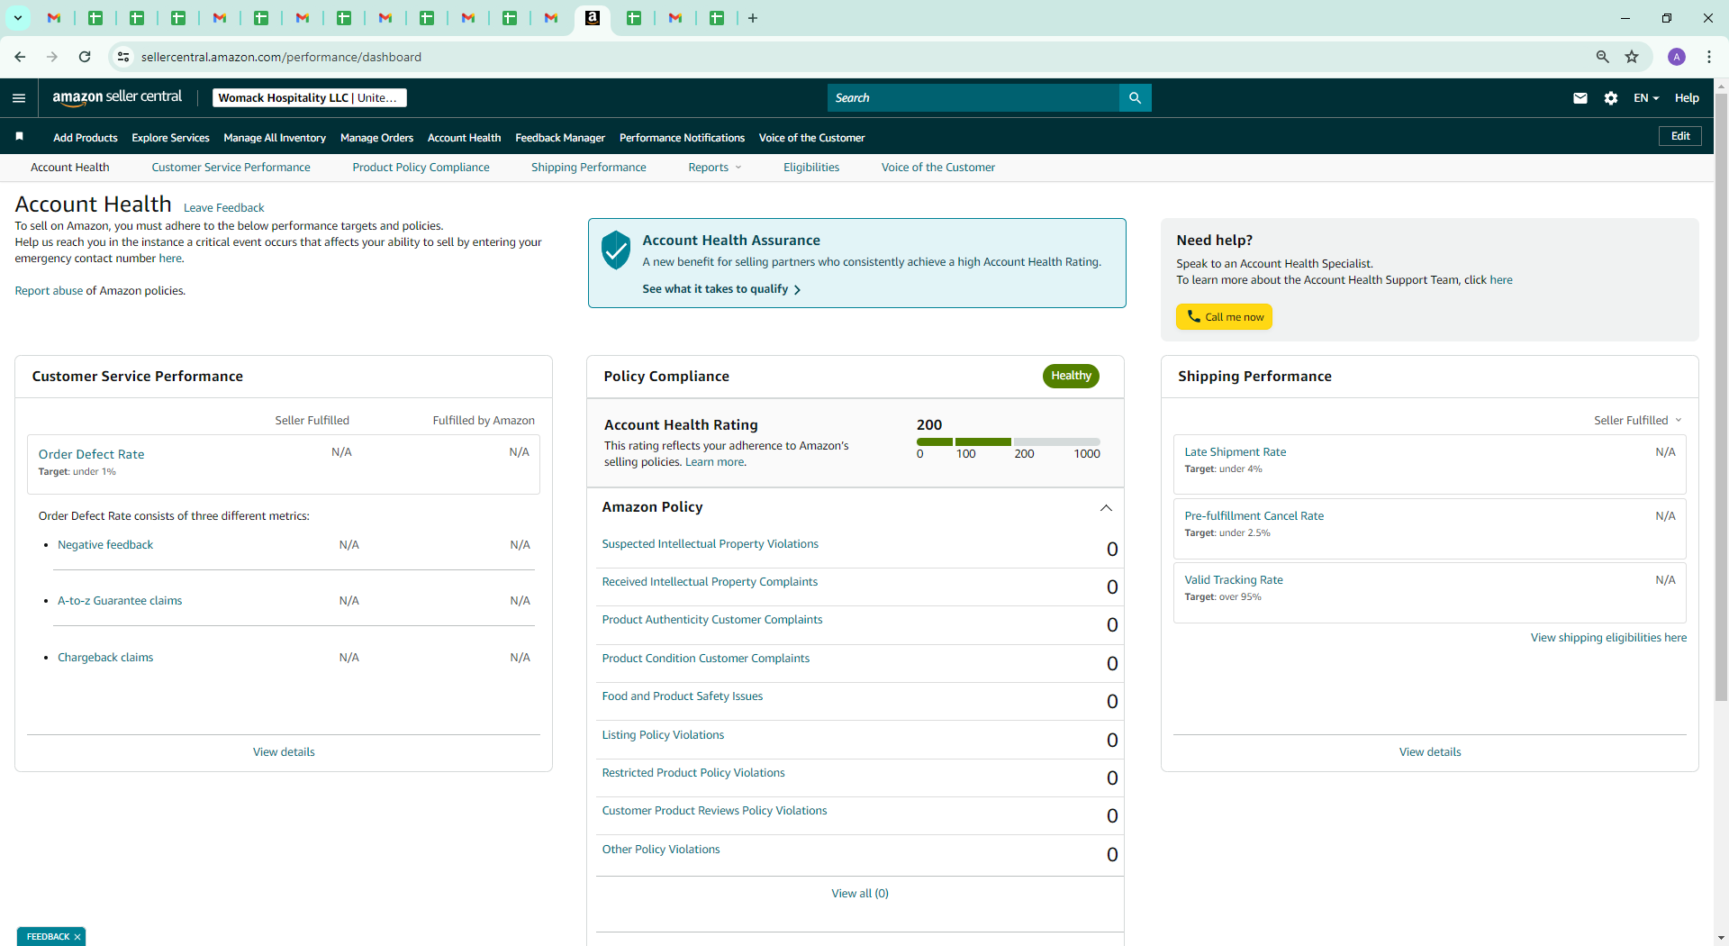This screenshot has width=1729, height=946.
Task: Click the Leave Feedback link
Action: tap(223, 208)
